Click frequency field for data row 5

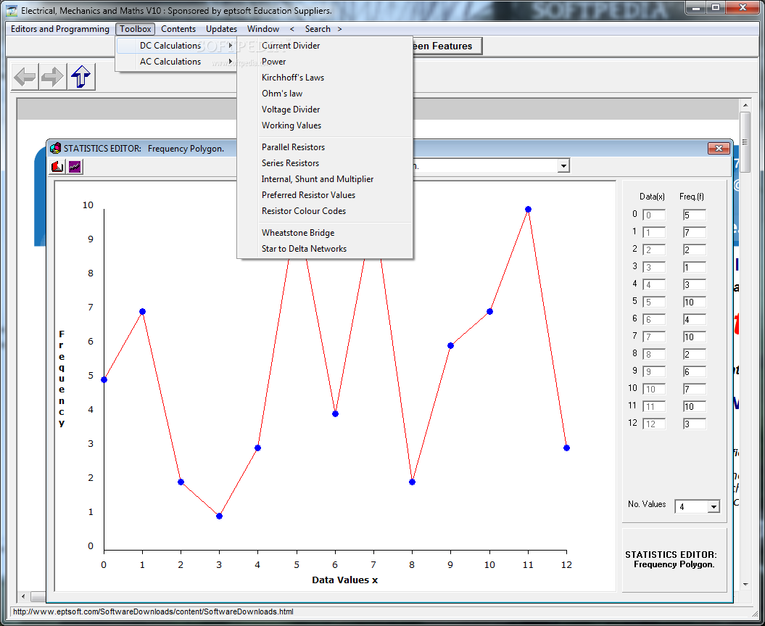[695, 302]
